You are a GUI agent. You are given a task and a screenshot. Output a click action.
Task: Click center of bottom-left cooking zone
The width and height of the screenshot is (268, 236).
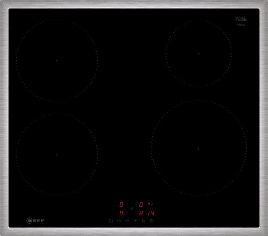click(x=57, y=155)
